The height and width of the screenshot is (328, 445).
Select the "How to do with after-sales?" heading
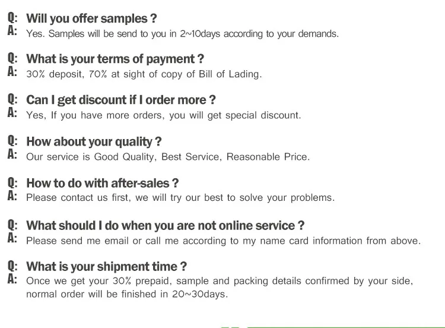tap(103, 183)
